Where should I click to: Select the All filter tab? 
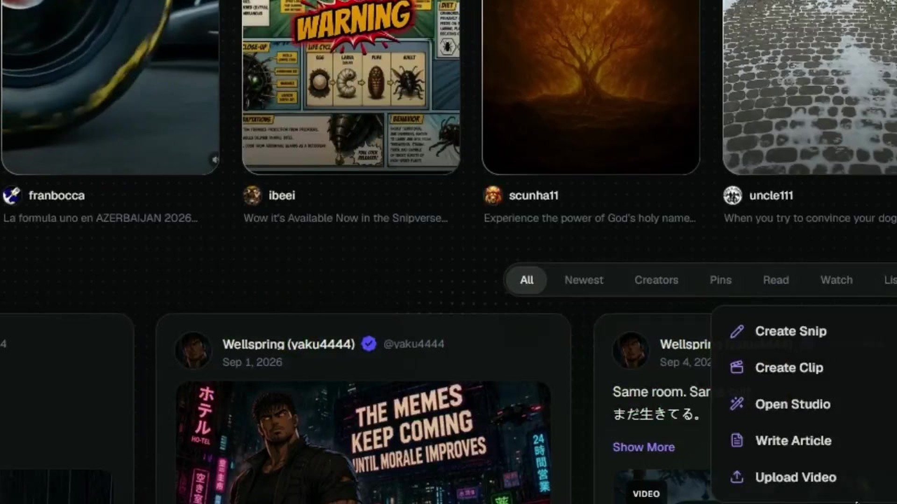[527, 280]
